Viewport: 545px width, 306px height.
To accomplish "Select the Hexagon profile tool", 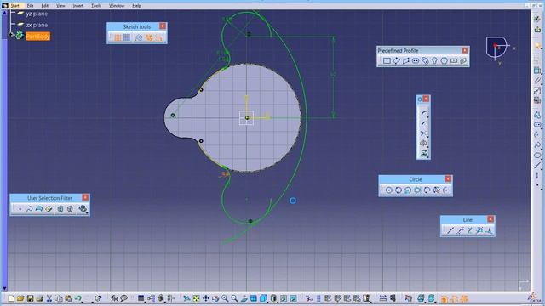I will pos(445,60).
